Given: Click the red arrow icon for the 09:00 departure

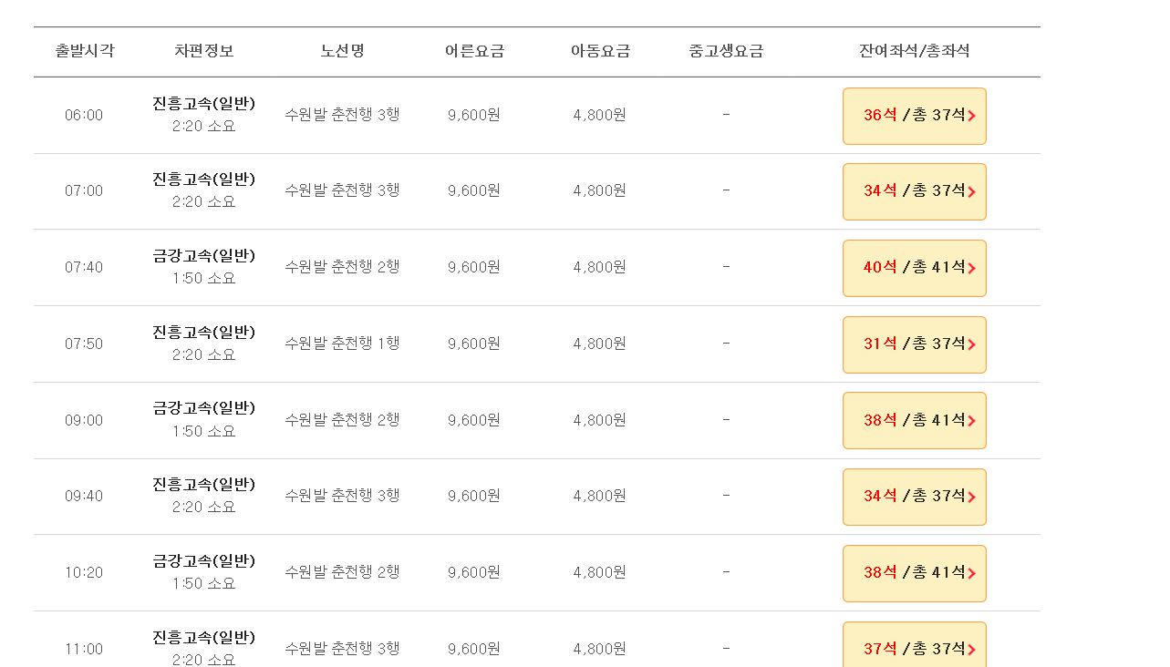Looking at the screenshot, I should [x=972, y=421].
